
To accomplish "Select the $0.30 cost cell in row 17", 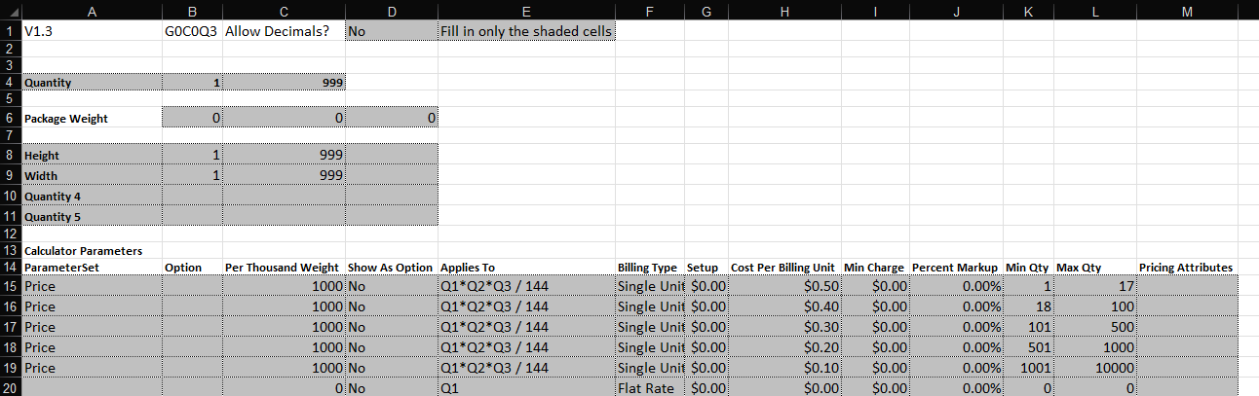I will pyautogui.click(x=783, y=327).
